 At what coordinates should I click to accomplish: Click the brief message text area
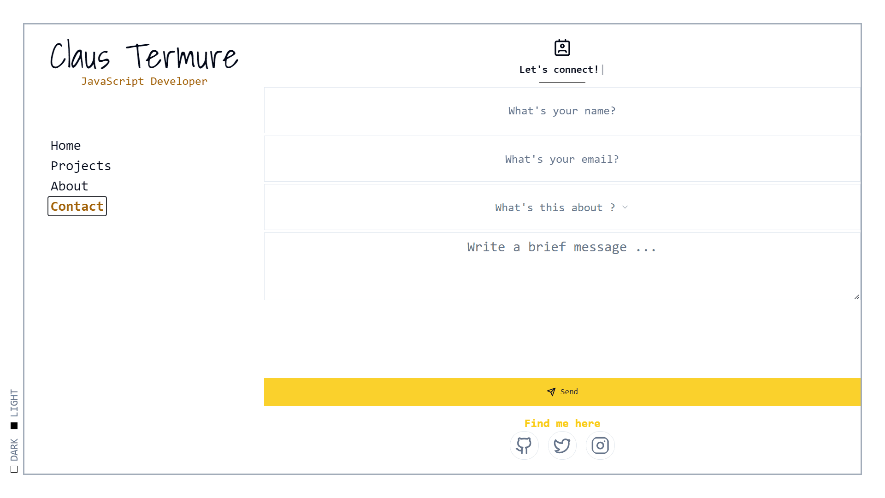click(562, 267)
